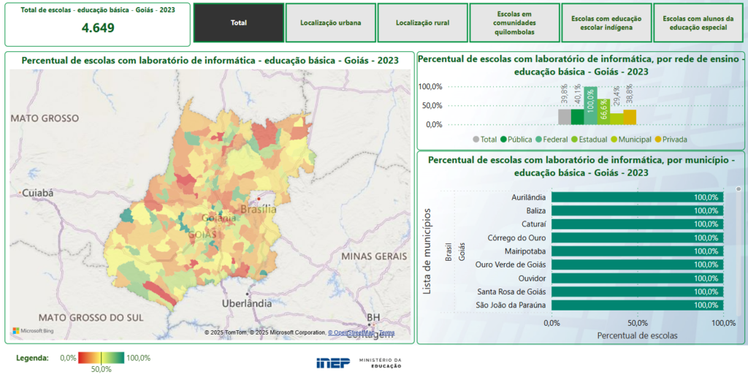Click the municipality list scrollbar handle
Screen dimensions: 748x377
point(739,189)
